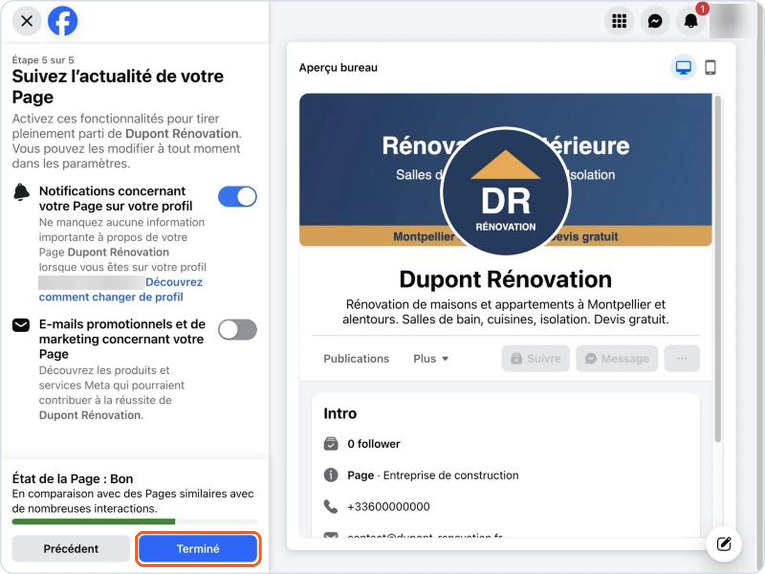Open the three-dot more options button
Image resolution: width=765 pixels, height=574 pixels.
point(682,358)
